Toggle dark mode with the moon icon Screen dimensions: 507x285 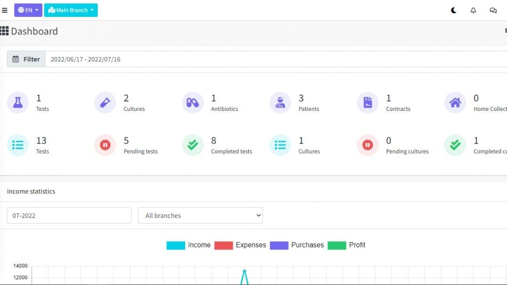pos(453,10)
